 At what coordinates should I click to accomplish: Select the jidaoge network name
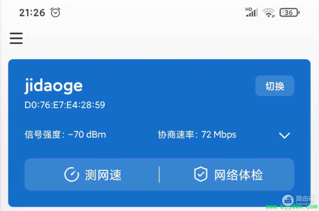pyautogui.click(x=54, y=86)
